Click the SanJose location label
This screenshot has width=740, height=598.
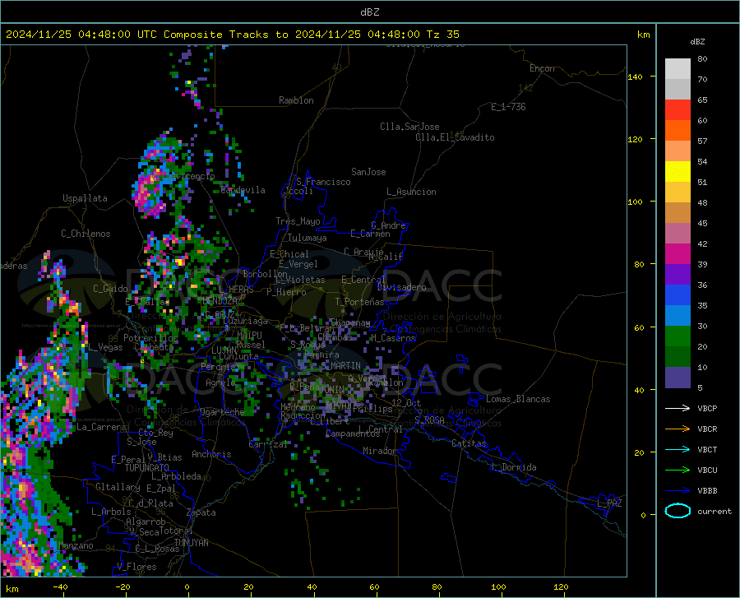point(368,172)
